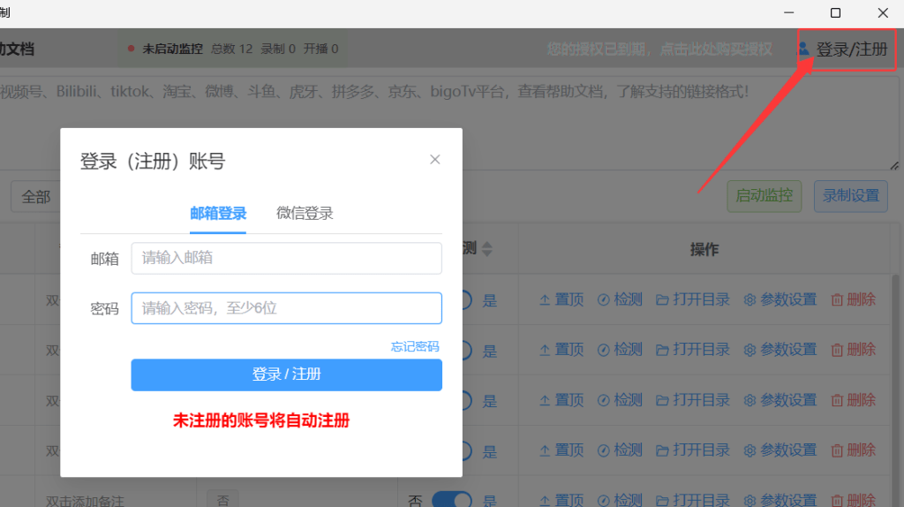The height and width of the screenshot is (507, 904).
Task: Focus the 邮箱 input field
Action: click(x=287, y=258)
